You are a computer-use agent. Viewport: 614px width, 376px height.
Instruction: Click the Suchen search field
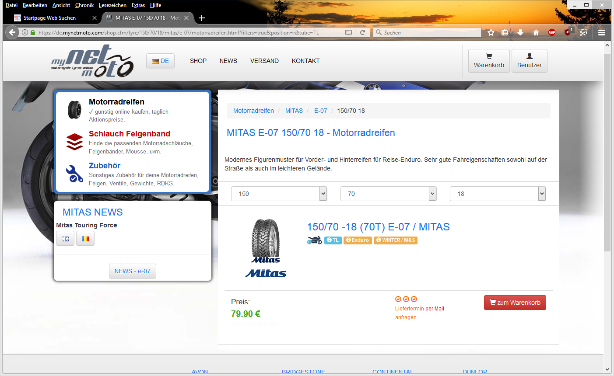(x=427, y=32)
